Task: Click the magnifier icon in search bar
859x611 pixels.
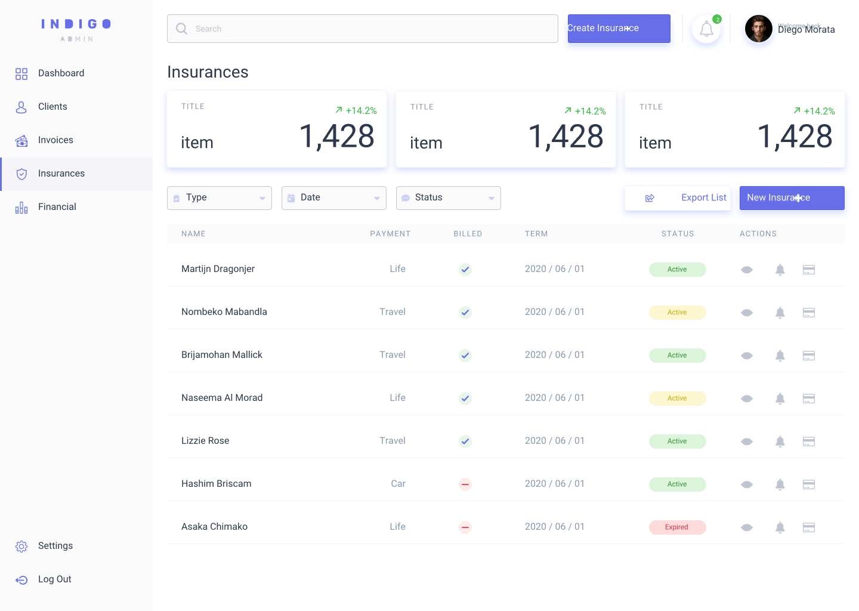Action: [x=181, y=29]
